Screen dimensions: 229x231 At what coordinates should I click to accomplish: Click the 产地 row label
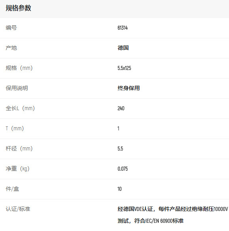pyautogui.click(x=11, y=48)
